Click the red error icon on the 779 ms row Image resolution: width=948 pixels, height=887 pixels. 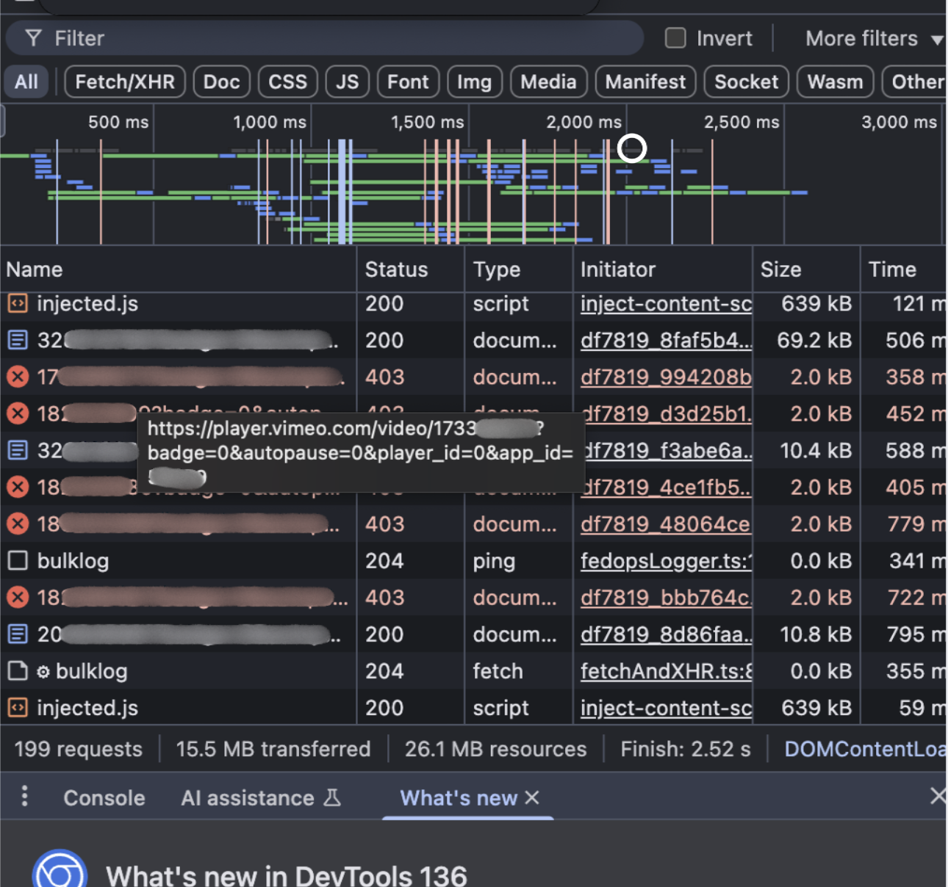[x=18, y=524]
